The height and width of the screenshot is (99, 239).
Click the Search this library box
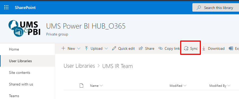(x=216, y=8)
